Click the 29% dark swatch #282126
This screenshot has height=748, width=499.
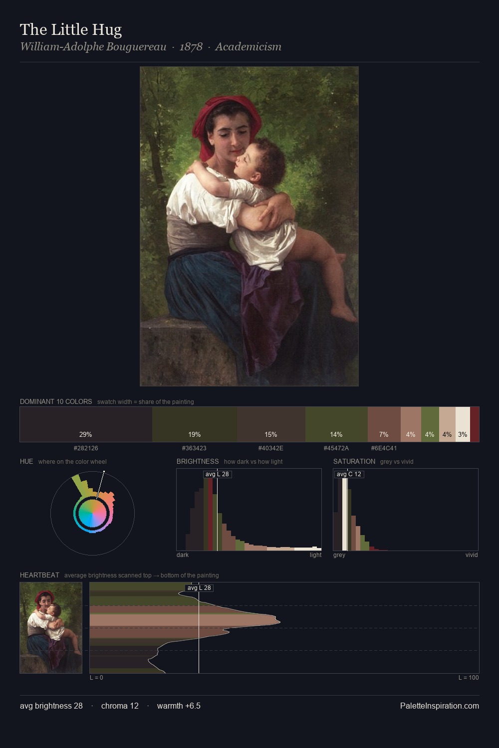86,424
